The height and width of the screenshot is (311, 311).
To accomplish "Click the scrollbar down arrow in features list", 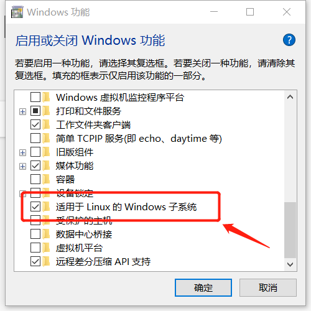I will [x=290, y=264].
